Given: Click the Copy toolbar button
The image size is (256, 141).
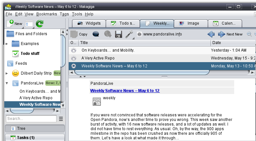Looking at the screenshot, I should [x=79, y=34].
